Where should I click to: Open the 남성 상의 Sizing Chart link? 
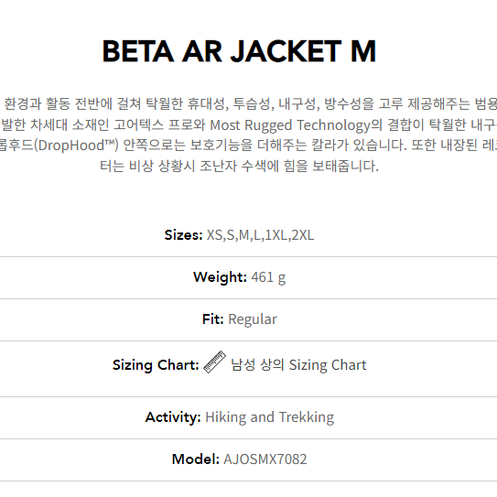coord(298,365)
